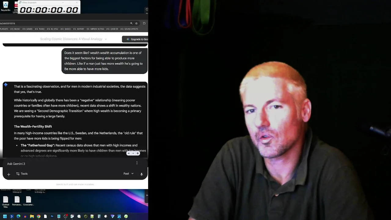Viewport: 391px width, 220px height.
Task: Click the user message about wealth accumulation
Action: point(104,61)
